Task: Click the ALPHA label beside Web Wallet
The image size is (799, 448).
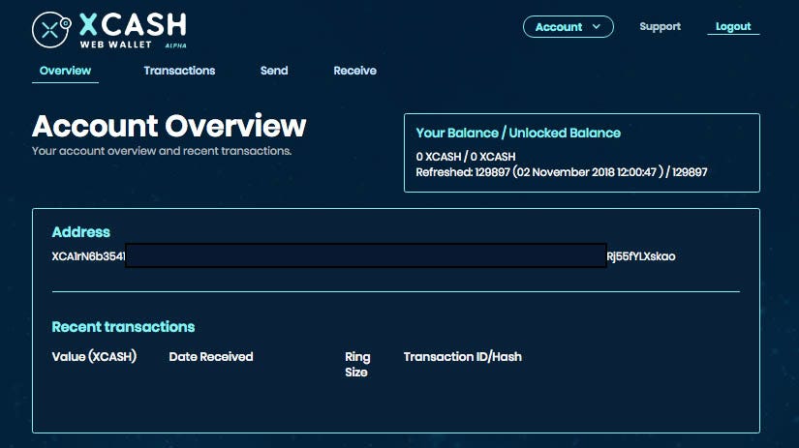Action: click(176, 45)
